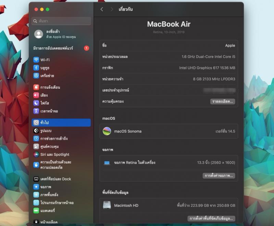The image size is (274, 226).
Task: Click the storage free space text
Action: 206,205
